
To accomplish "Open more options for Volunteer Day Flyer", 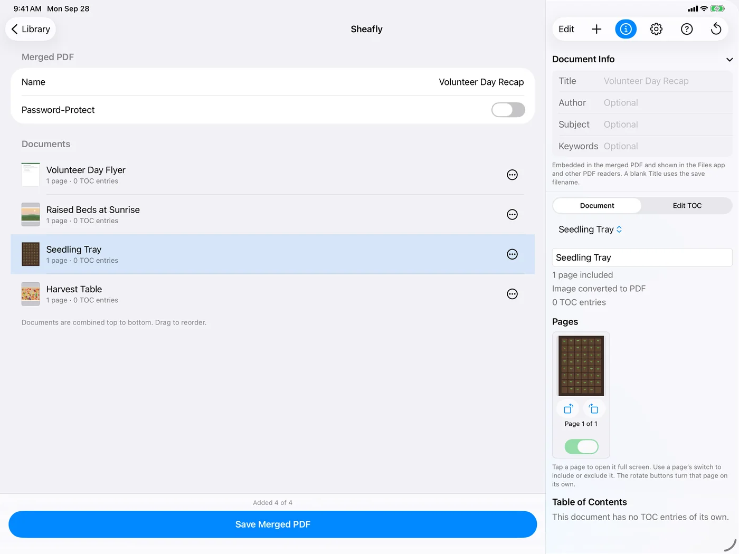I will (x=512, y=175).
